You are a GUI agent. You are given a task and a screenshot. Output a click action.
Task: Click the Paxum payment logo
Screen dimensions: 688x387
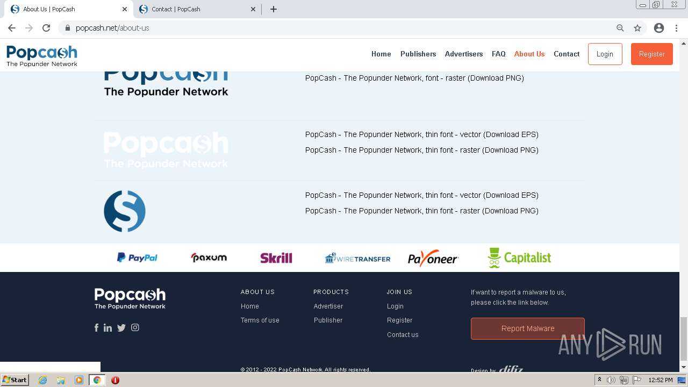(x=209, y=257)
